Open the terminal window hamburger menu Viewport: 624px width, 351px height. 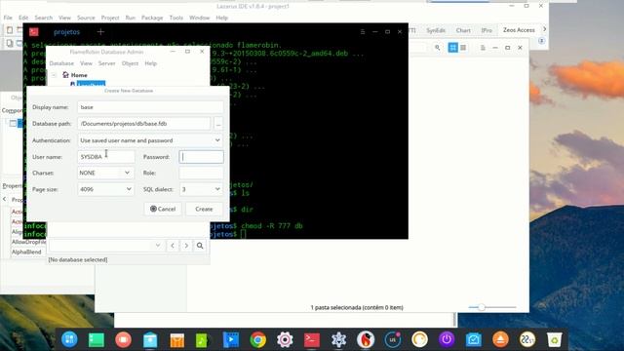point(362,32)
